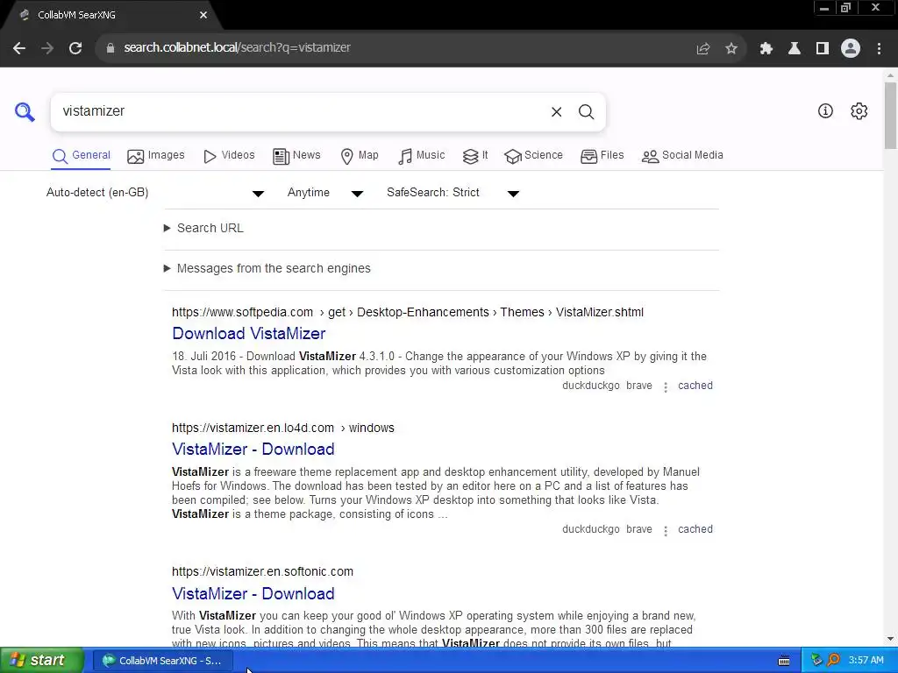The height and width of the screenshot is (673, 898).
Task: Switch to the Videos category tab
Action: tap(229, 156)
